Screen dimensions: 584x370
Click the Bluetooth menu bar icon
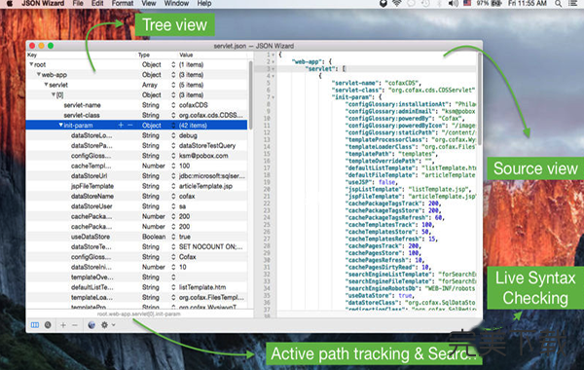coord(439,3)
